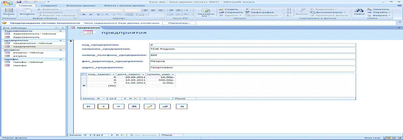The image size is (403, 140).
Task: Open the Внешние данные ribbon tab
Action: point(81,5)
